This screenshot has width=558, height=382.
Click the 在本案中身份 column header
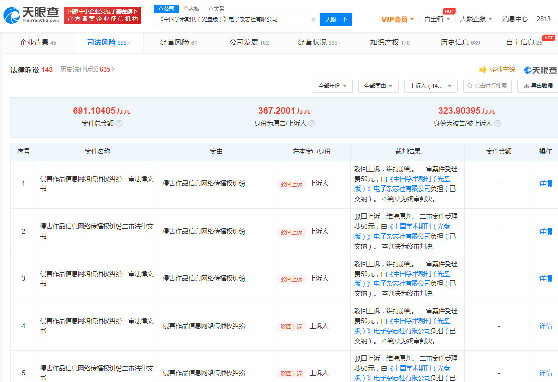pos(312,151)
